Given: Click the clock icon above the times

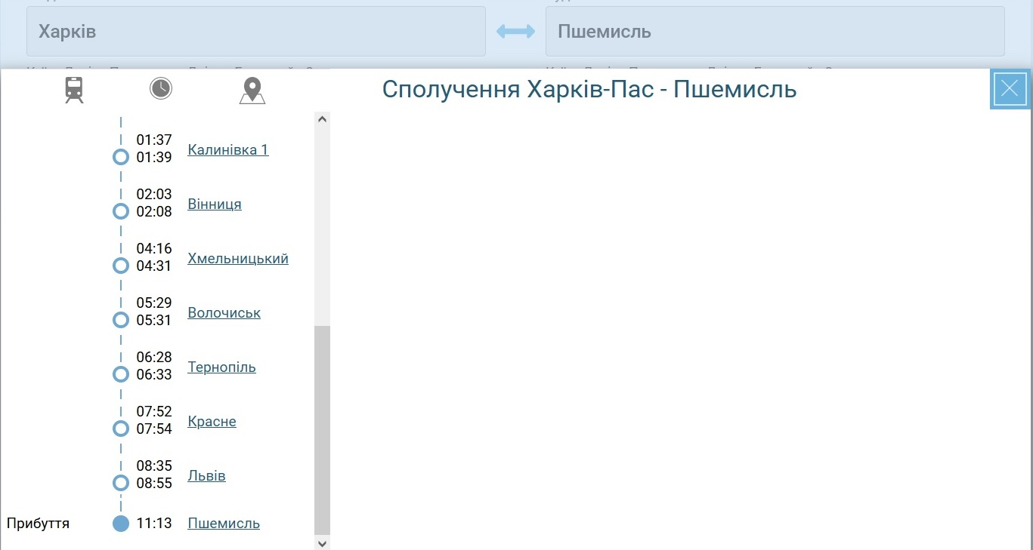Looking at the screenshot, I should (160, 89).
